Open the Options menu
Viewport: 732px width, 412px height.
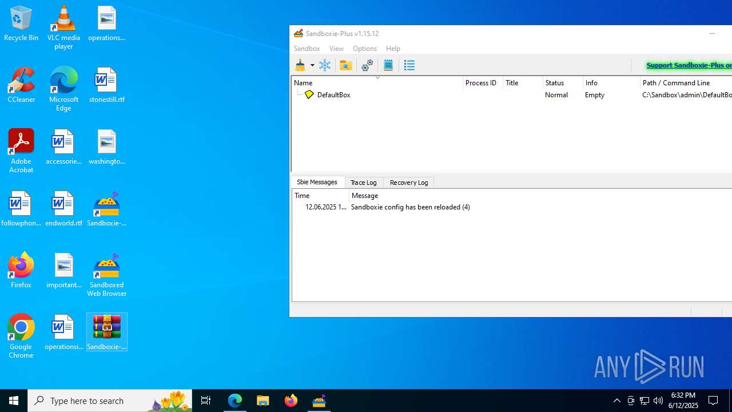click(x=365, y=49)
